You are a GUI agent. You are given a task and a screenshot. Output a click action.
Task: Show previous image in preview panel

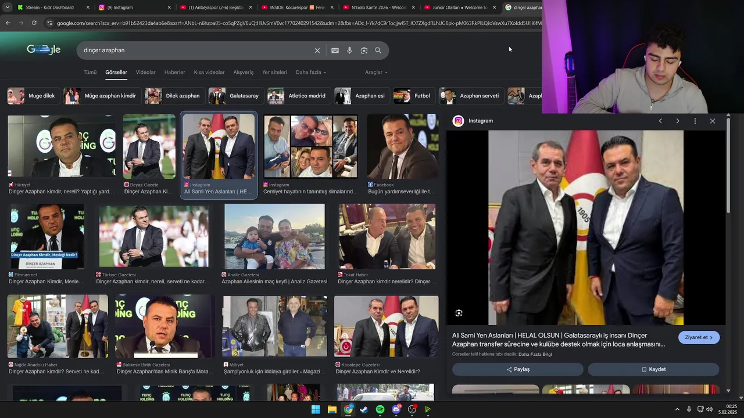[x=660, y=121]
